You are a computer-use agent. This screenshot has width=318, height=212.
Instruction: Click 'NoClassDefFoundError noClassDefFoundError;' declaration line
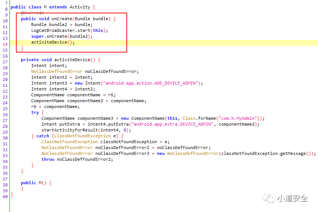tap(85, 71)
